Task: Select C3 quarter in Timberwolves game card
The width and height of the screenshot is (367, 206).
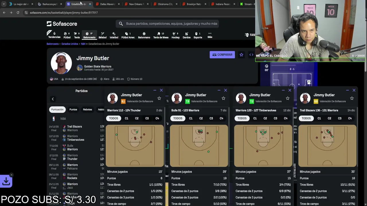Action: point(275,118)
